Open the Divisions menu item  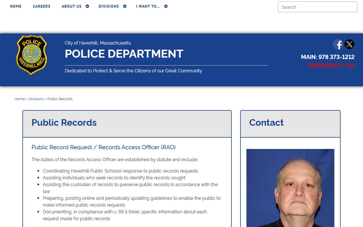coord(109,6)
